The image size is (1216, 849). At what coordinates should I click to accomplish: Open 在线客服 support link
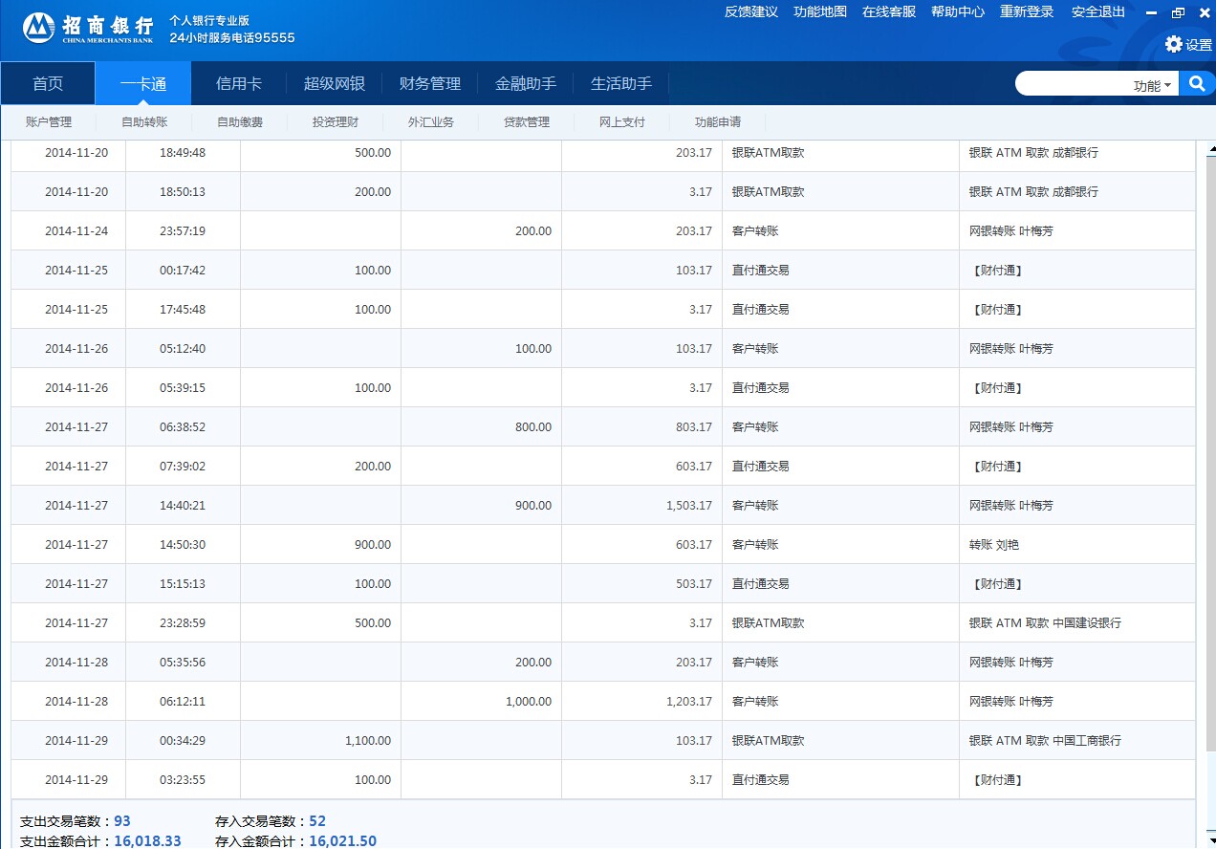[x=889, y=11]
